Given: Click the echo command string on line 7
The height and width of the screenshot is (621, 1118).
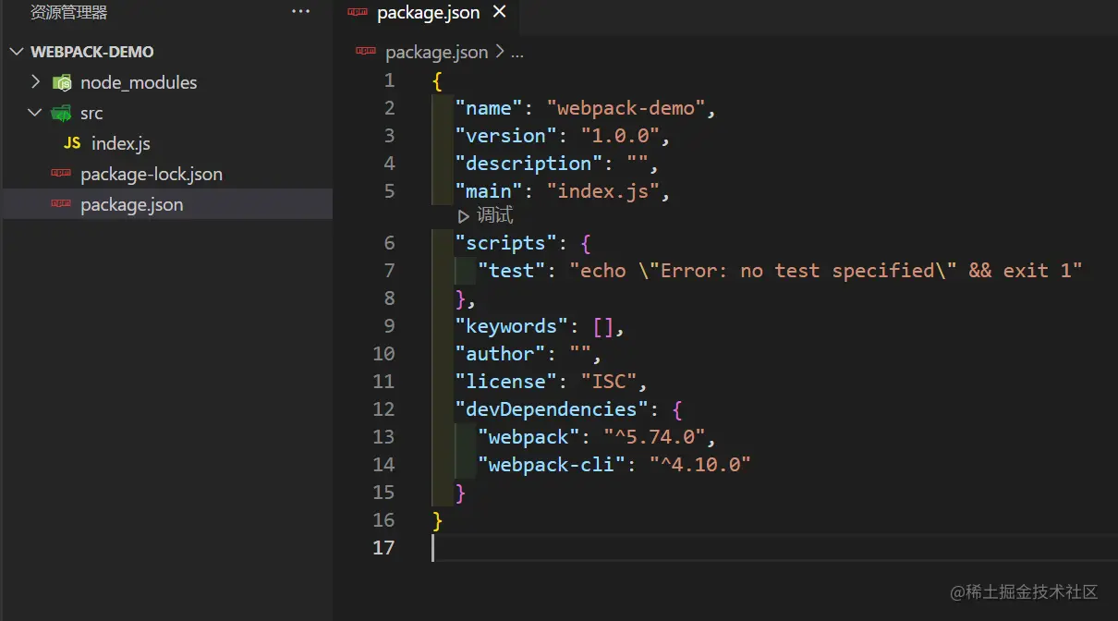Looking at the screenshot, I should pos(825,271).
